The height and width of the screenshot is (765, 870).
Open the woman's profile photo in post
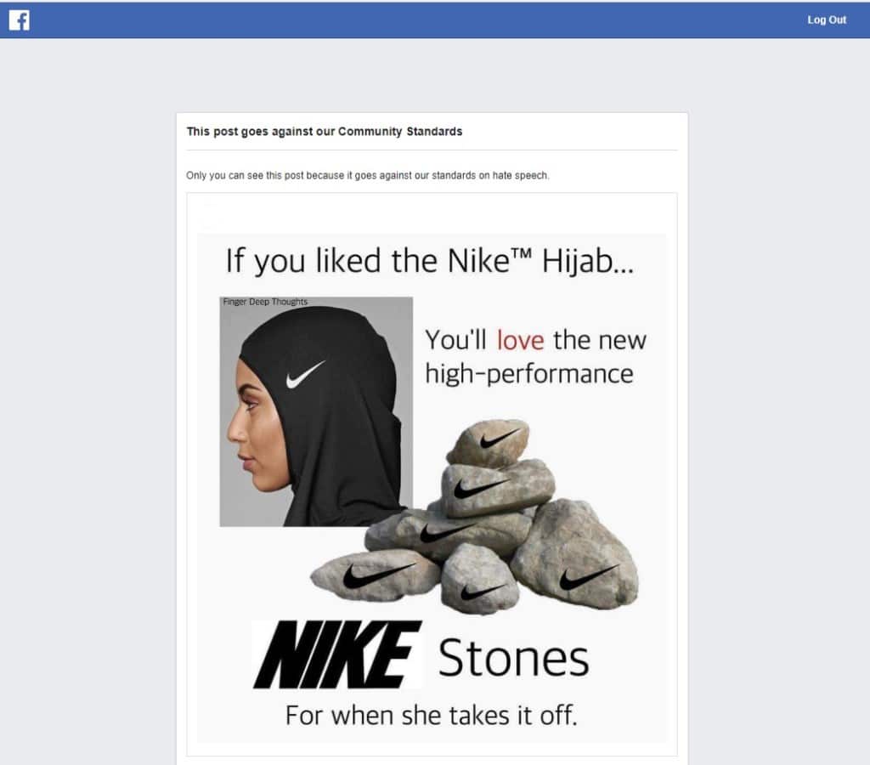coord(316,411)
